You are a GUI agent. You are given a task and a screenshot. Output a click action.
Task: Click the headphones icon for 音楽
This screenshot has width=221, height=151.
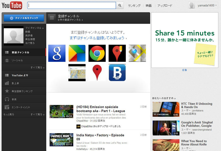click(x=7, y=99)
